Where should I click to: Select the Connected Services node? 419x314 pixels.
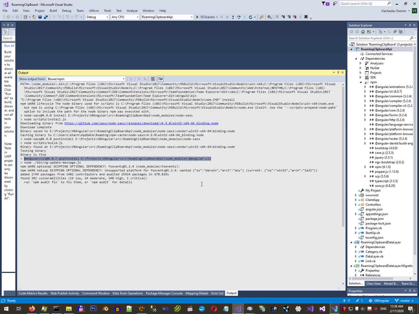[x=379, y=54]
